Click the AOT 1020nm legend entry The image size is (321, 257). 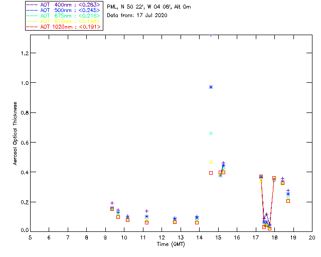click(x=63, y=27)
